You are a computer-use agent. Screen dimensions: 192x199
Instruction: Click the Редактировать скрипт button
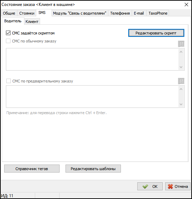point(156,33)
